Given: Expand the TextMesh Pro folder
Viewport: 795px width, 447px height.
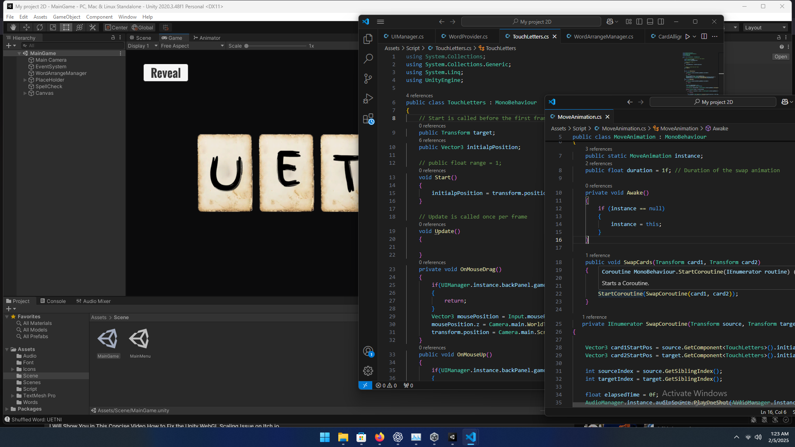Looking at the screenshot, I should 13,396.
